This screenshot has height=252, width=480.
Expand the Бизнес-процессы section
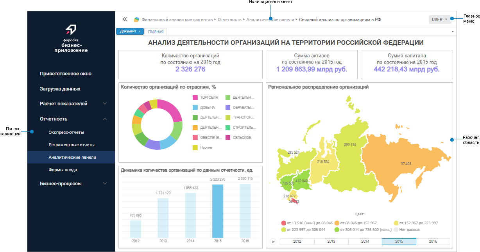[x=105, y=184]
